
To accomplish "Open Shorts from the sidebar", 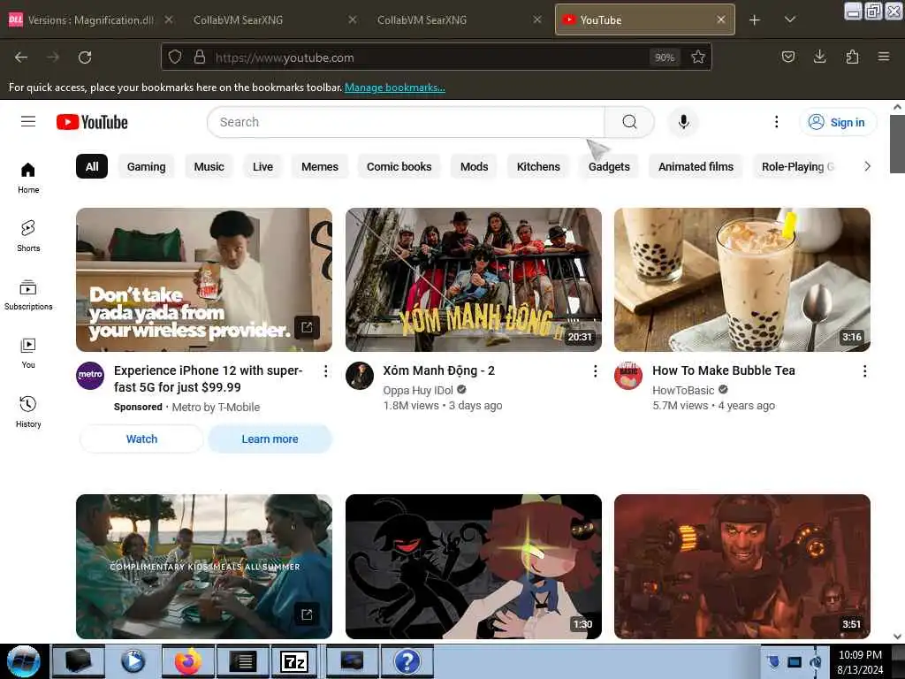I will [28, 236].
